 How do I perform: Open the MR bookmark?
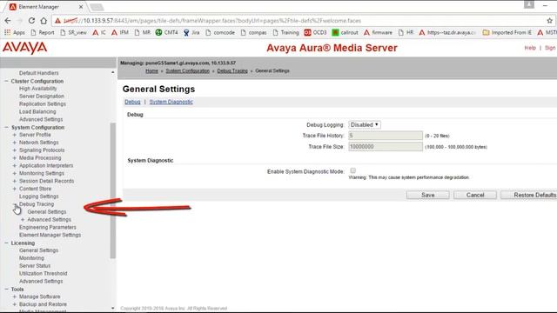click(x=142, y=32)
